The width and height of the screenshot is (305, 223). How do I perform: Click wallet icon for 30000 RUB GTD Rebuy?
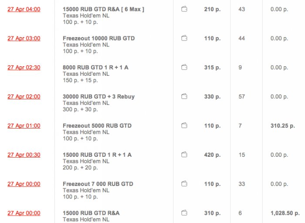[184, 97]
